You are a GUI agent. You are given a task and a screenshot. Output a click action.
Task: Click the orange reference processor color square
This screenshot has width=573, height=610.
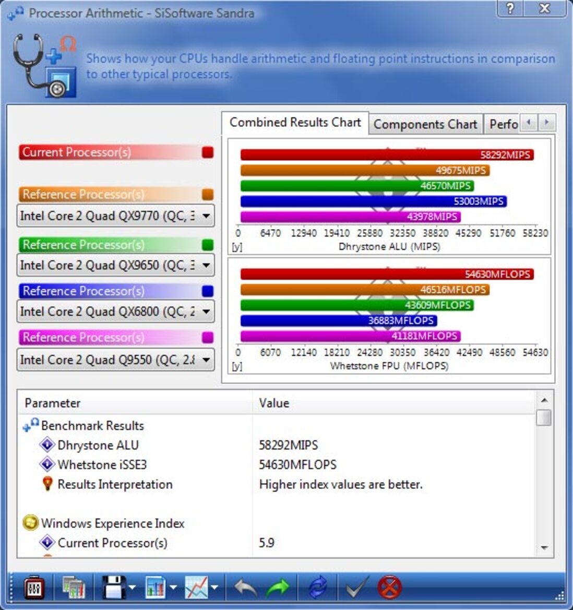coord(208,194)
